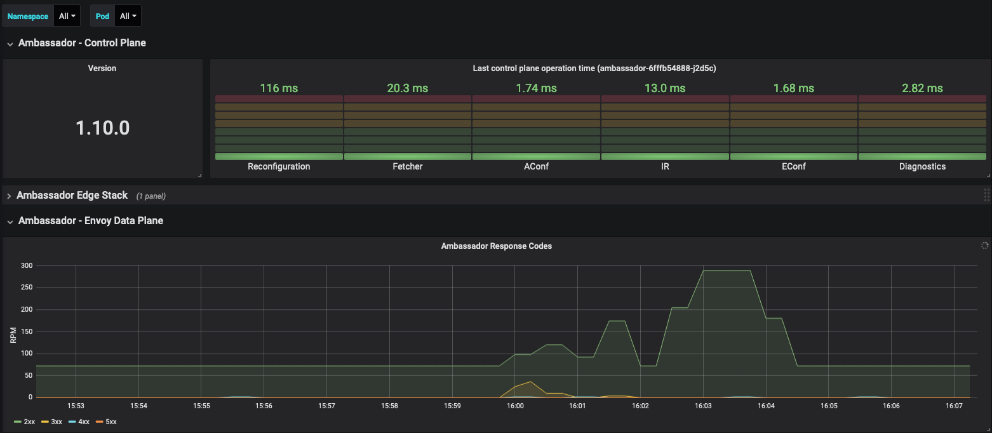Click the Fetcher bar gauge

pyautogui.click(x=408, y=128)
